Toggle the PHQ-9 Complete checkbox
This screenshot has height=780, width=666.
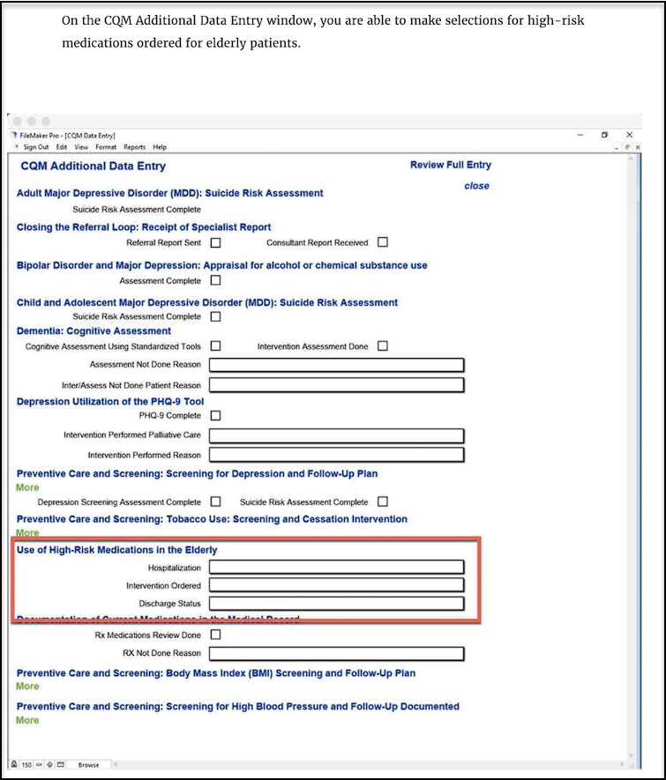pos(215,415)
